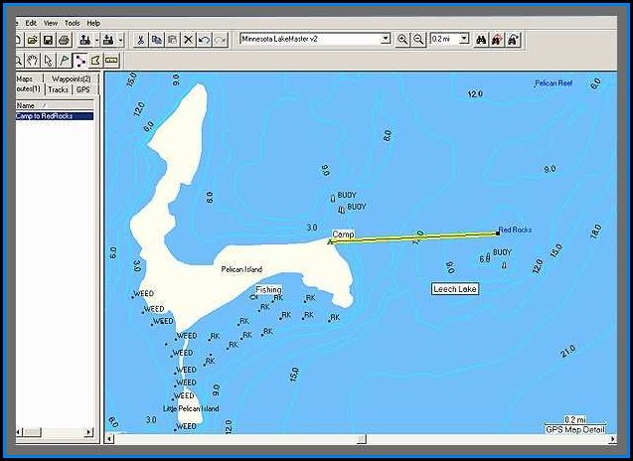Click the 0.2 mi map scale bar
Screen dimensions: 633x461
click(x=575, y=420)
